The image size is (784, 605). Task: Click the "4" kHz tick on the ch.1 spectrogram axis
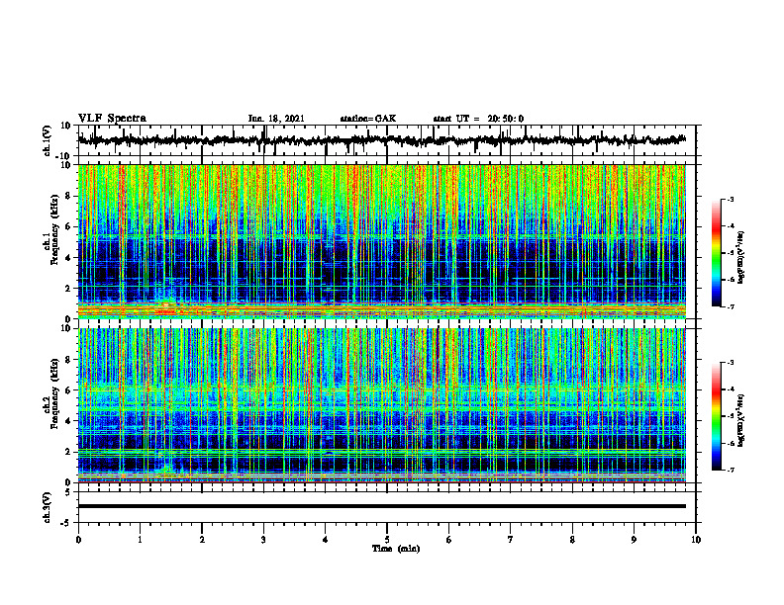click(x=69, y=258)
